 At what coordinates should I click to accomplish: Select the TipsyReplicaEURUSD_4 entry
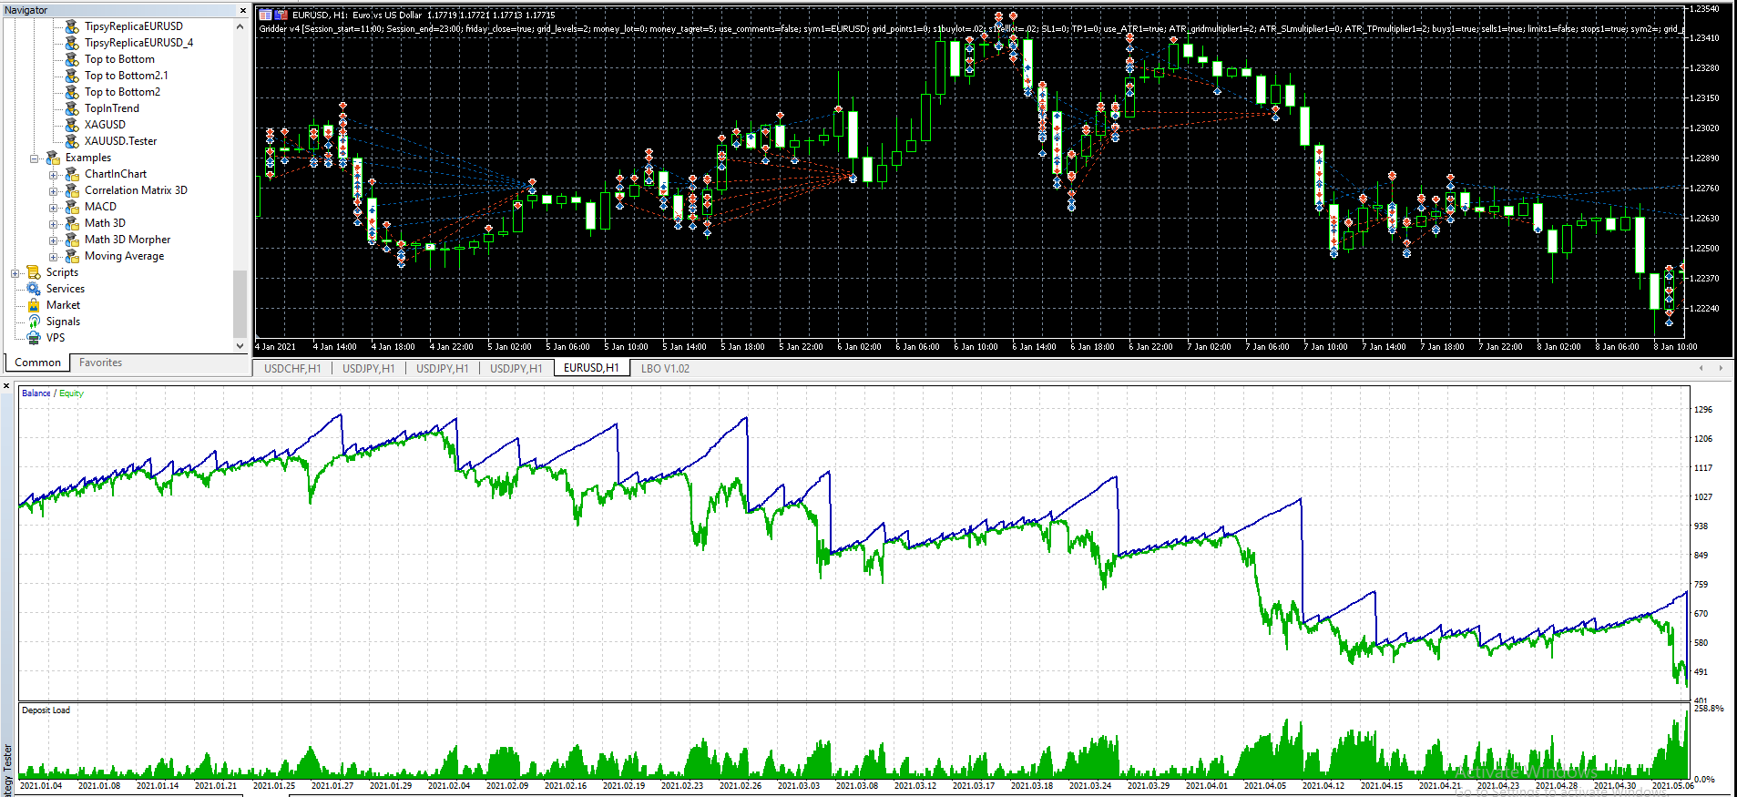click(138, 43)
